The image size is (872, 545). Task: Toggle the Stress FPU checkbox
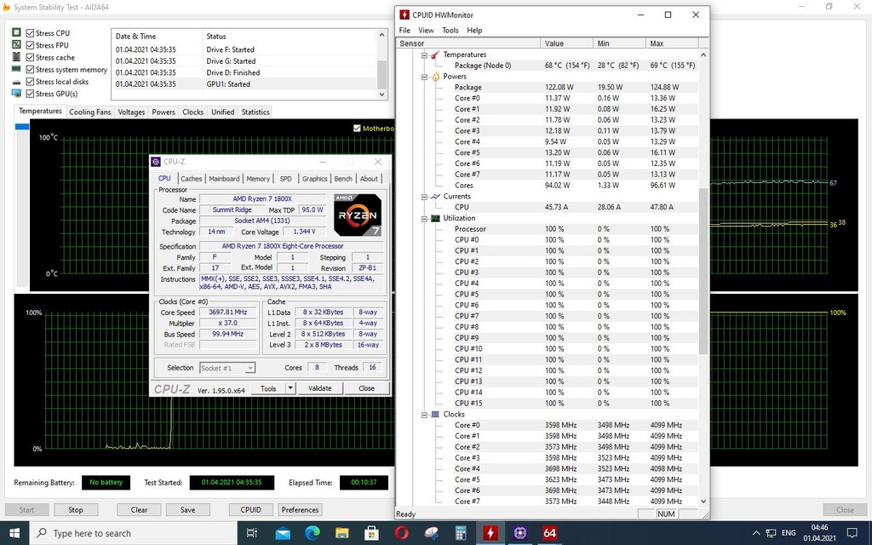point(30,46)
